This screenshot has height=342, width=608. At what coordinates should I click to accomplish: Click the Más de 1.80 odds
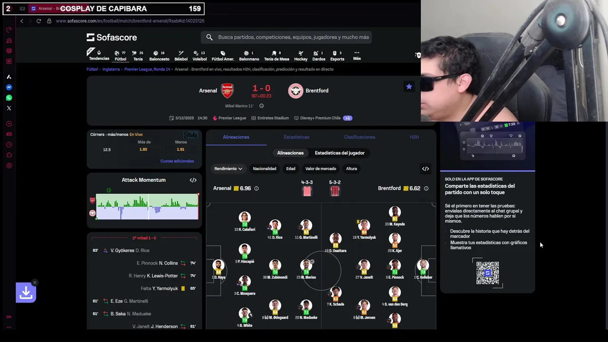(x=143, y=149)
